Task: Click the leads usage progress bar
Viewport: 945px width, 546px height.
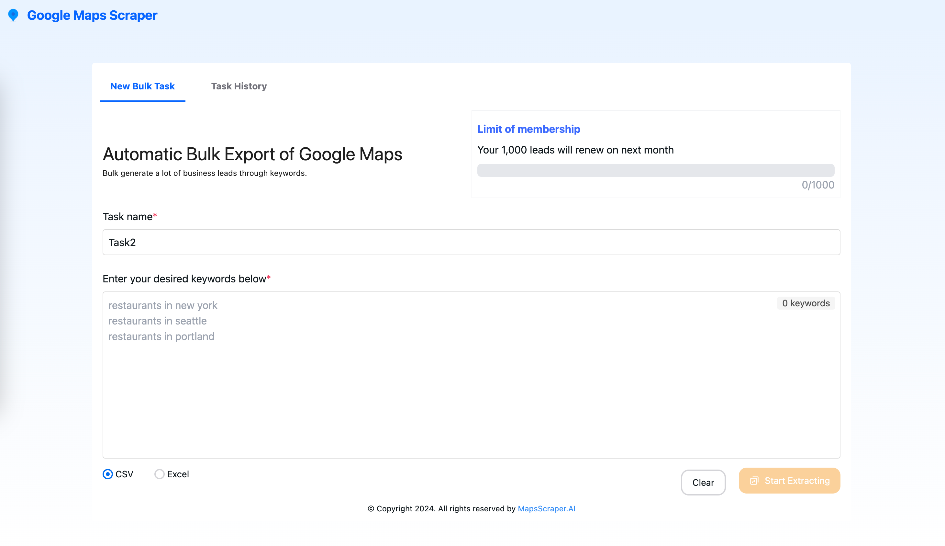Action: (655, 170)
